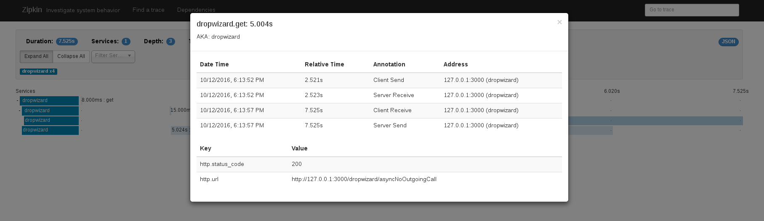Image resolution: width=764 pixels, height=221 pixels.
Task: Click the 8.000ms : get span label
Action: [x=98, y=100]
